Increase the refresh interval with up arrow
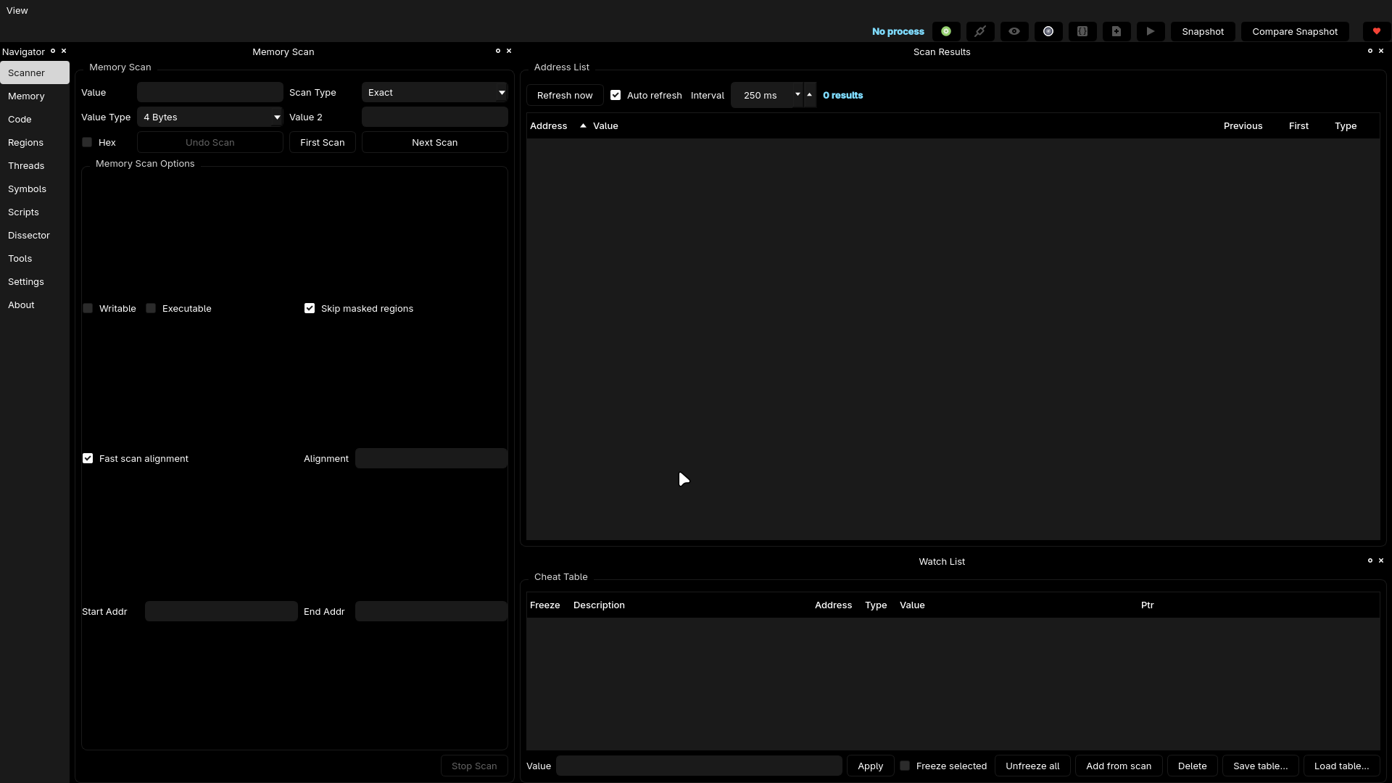The width and height of the screenshot is (1392, 783). [x=810, y=95]
